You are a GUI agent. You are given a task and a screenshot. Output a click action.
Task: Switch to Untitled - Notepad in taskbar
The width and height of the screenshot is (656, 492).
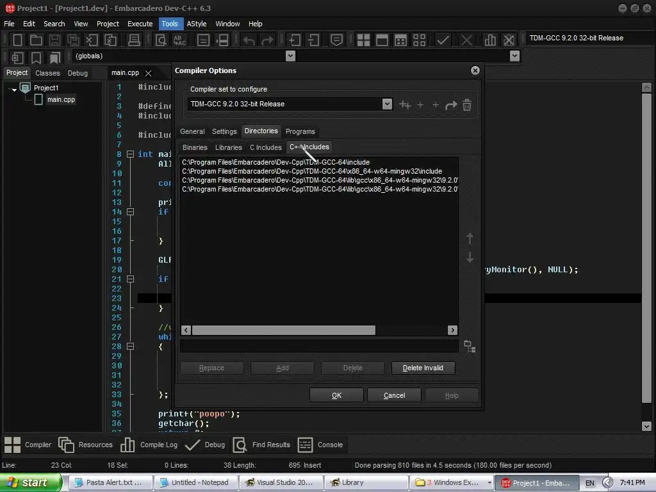195,482
